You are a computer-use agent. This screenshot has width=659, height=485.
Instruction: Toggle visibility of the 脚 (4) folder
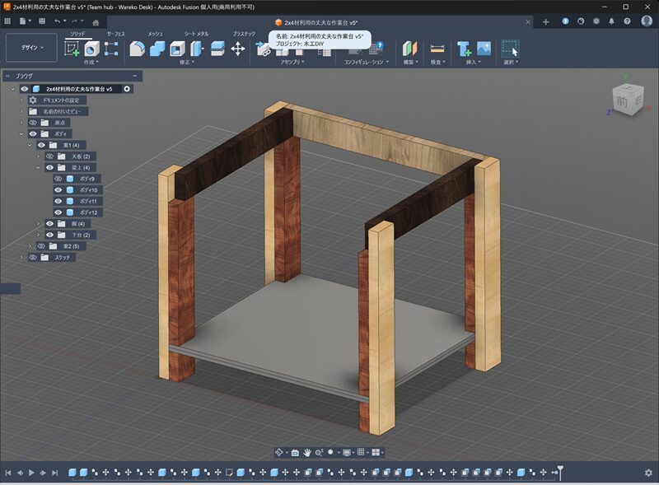pyautogui.click(x=49, y=224)
